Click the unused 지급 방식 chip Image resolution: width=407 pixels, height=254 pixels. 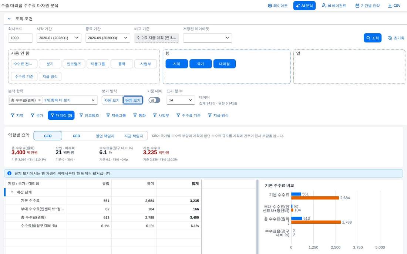[x=50, y=77]
